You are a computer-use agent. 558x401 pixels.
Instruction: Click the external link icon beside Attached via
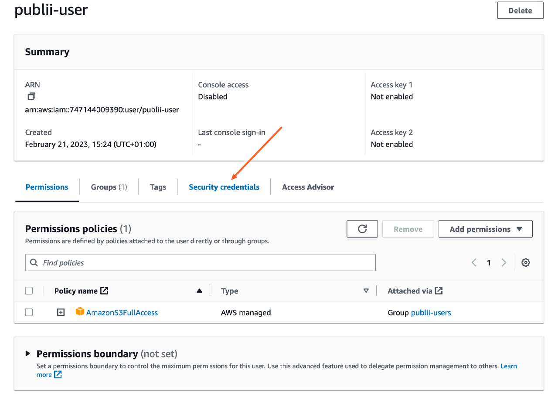[x=439, y=291]
